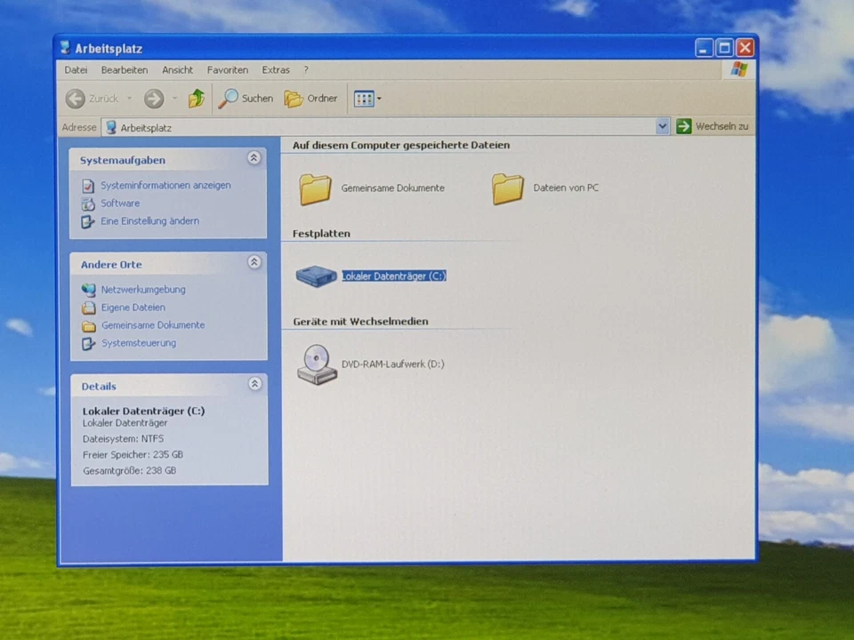Open the Datei menu
The image size is (854, 640).
(x=76, y=69)
